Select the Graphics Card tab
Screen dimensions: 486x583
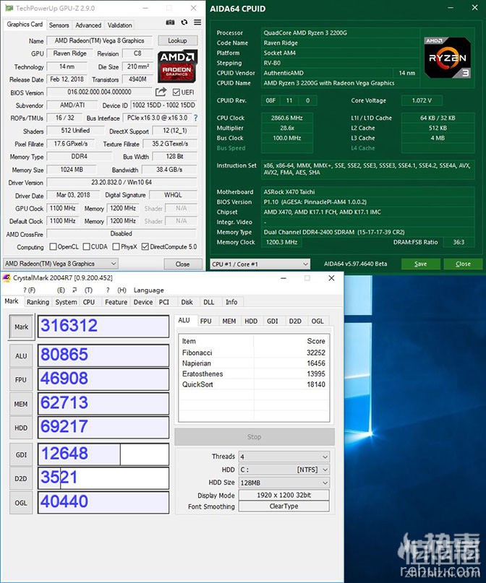click(x=25, y=25)
